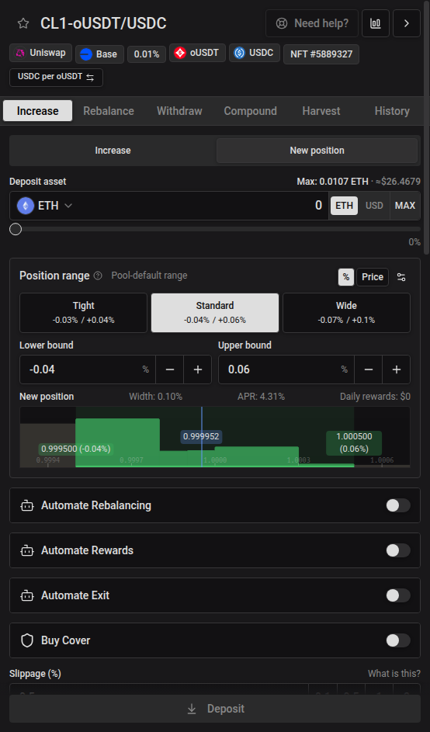The height and width of the screenshot is (732, 430).
Task: Switch to the Rebalance tab
Action: pyautogui.click(x=109, y=111)
